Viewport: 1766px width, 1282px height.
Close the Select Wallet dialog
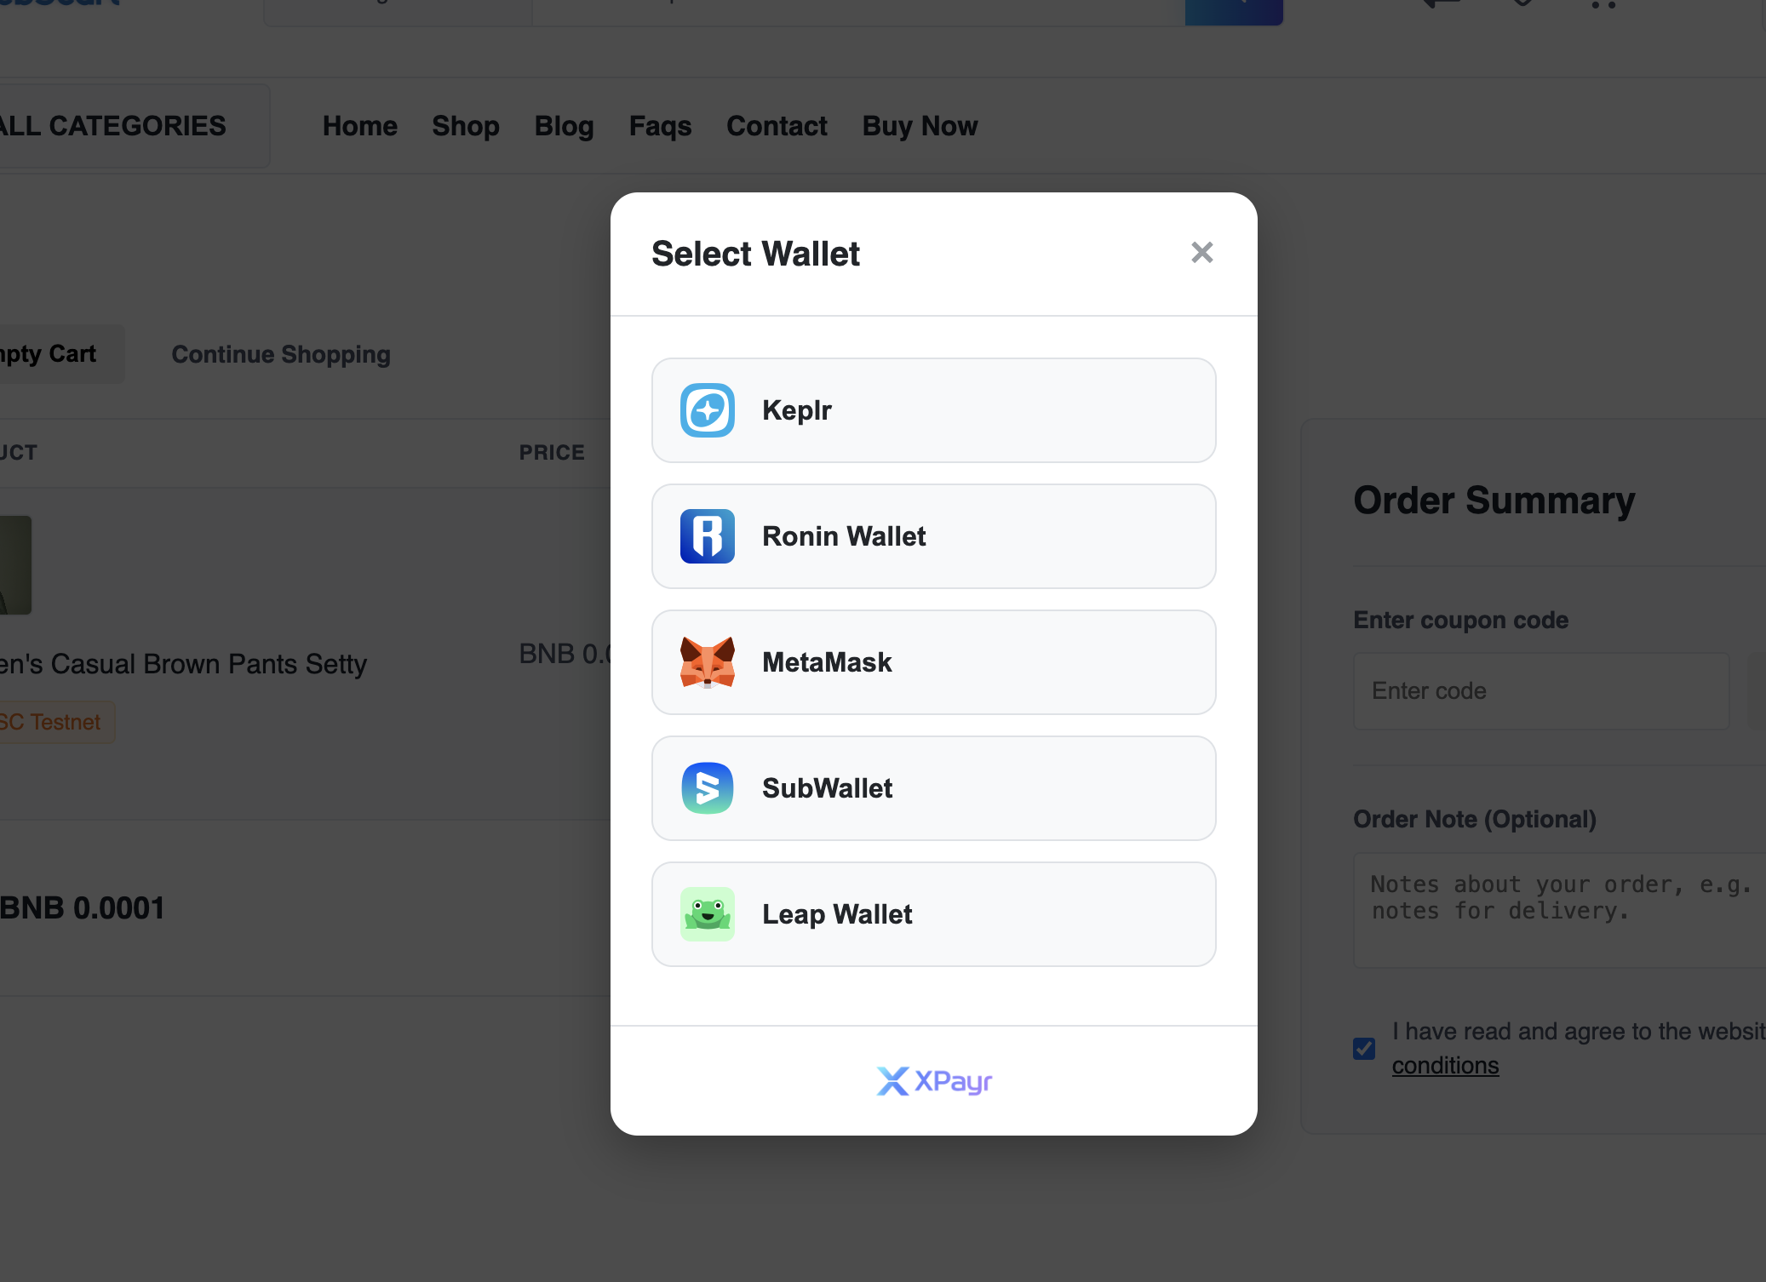tap(1201, 252)
